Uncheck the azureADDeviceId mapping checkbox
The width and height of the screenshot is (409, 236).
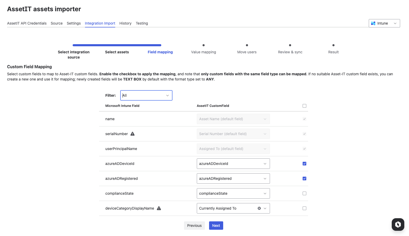click(304, 164)
